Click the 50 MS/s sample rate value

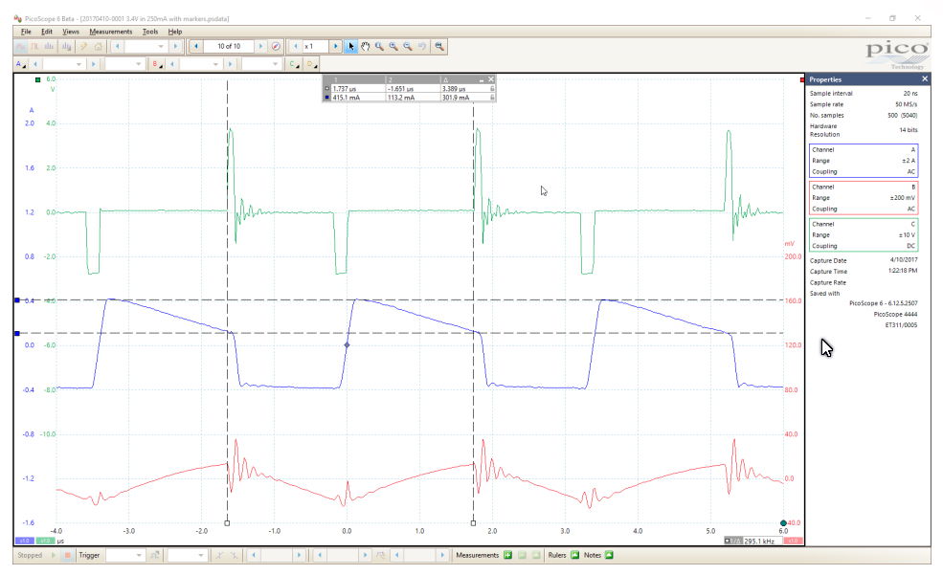click(907, 104)
